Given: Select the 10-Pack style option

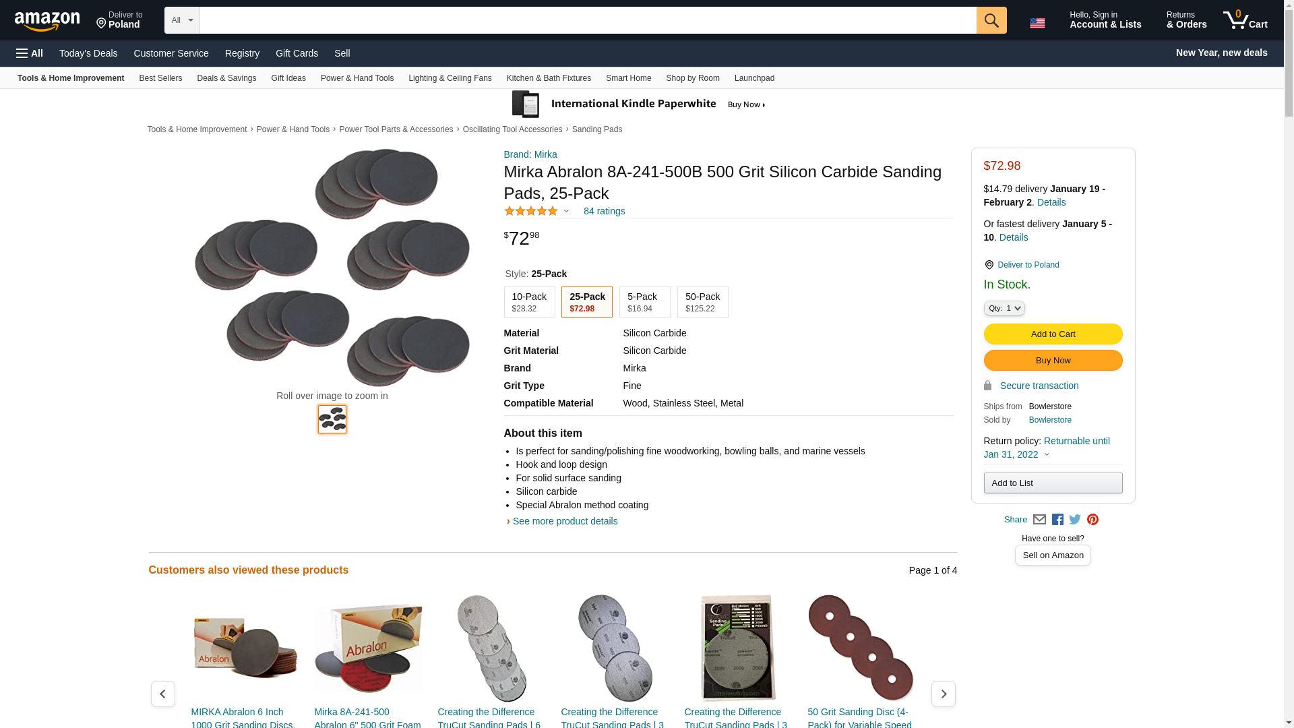Looking at the screenshot, I should tap(529, 302).
